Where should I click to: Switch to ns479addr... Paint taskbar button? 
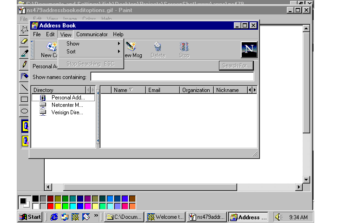(207, 217)
